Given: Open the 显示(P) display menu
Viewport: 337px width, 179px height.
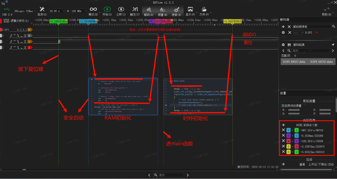Looking at the screenshot, I should click(190, 11).
